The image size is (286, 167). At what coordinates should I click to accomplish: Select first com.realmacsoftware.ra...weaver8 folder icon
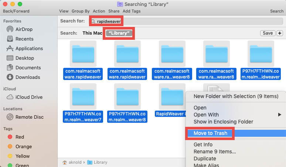172,54
